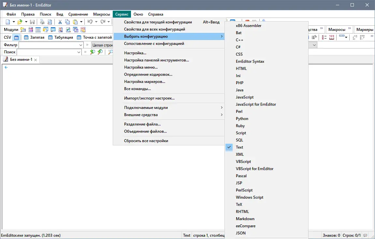Image resolution: width=375 pixels, height=239 pixels.
Task: Click the Print icon
Action: point(42,21)
